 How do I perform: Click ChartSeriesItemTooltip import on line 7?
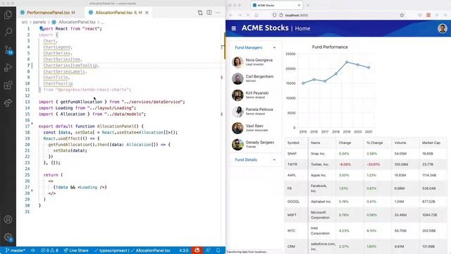coord(71,66)
